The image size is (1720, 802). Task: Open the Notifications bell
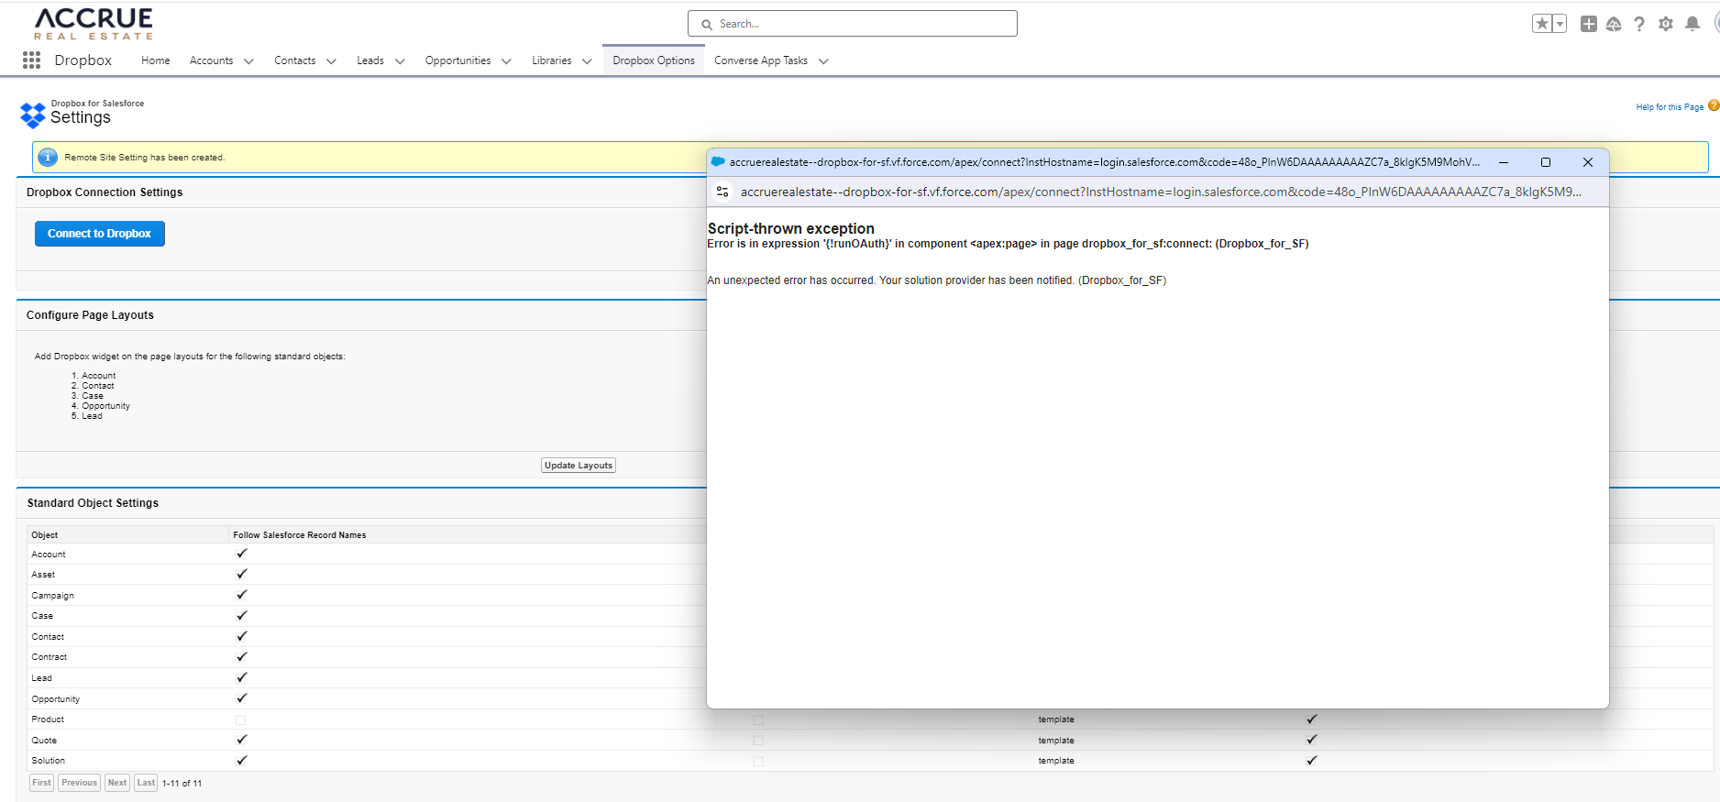click(x=1692, y=24)
